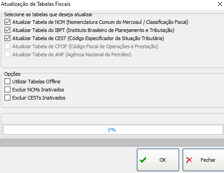Tick the grayed-out ANP table checkbox
Image resolution: width=224 pixels, height=173 pixels.
pyautogui.click(x=7, y=55)
